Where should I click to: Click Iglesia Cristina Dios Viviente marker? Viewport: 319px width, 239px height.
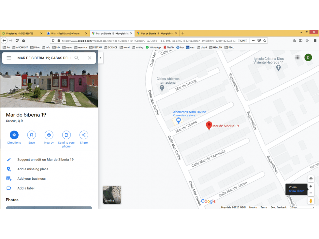(279, 68)
